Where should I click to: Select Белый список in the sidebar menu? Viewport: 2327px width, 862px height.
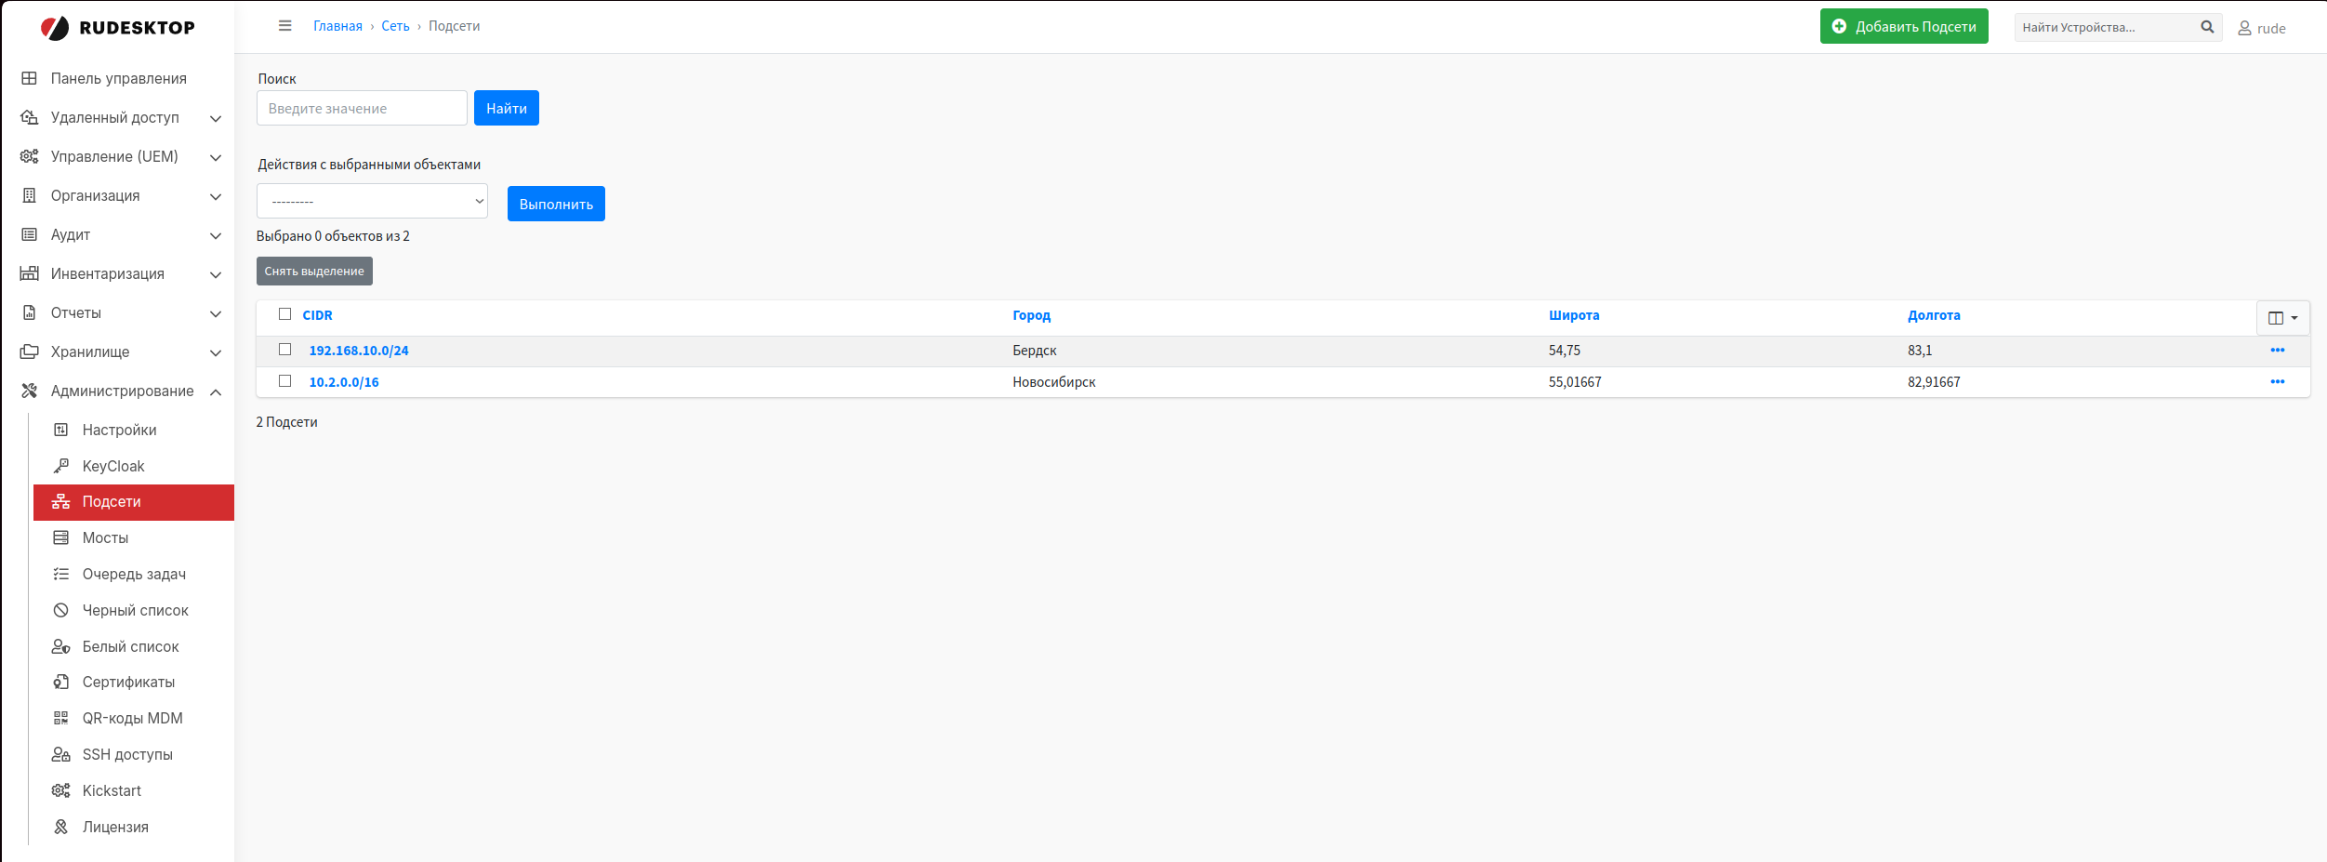[130, 645]
